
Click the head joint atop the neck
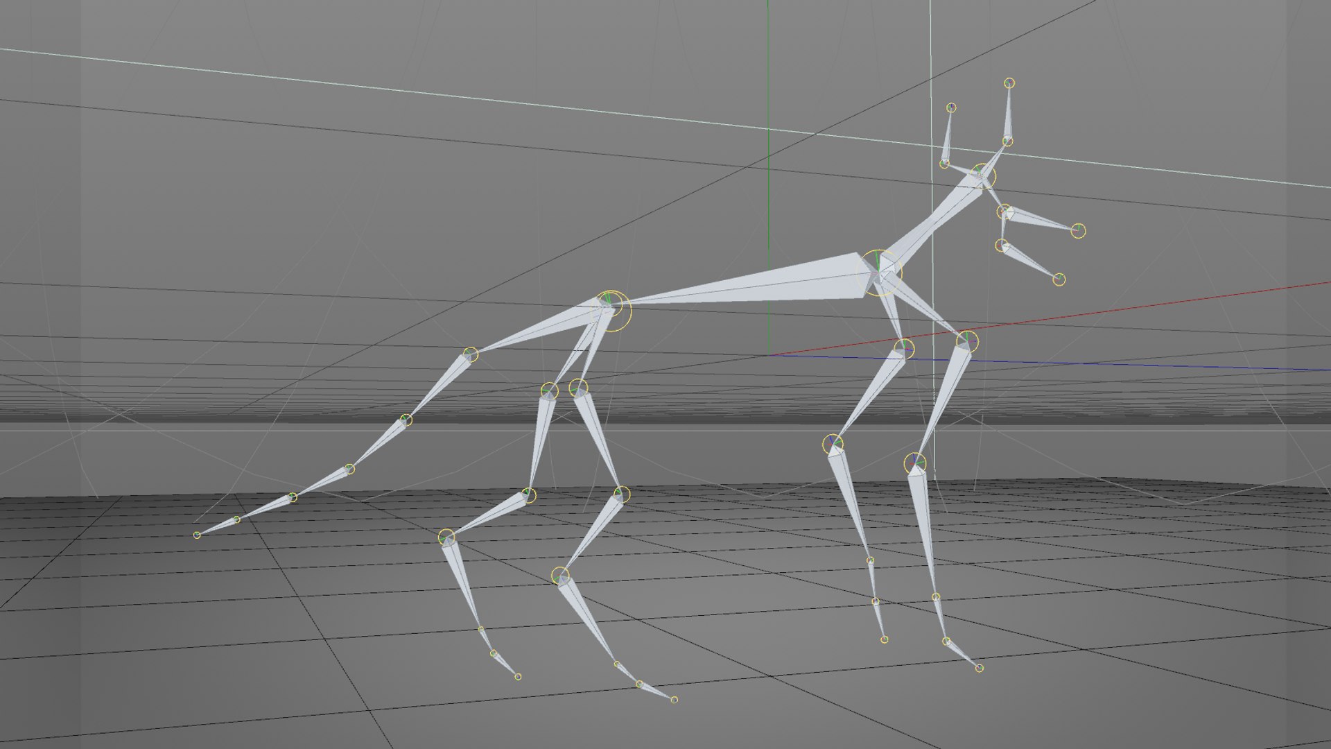click(982, 175)
